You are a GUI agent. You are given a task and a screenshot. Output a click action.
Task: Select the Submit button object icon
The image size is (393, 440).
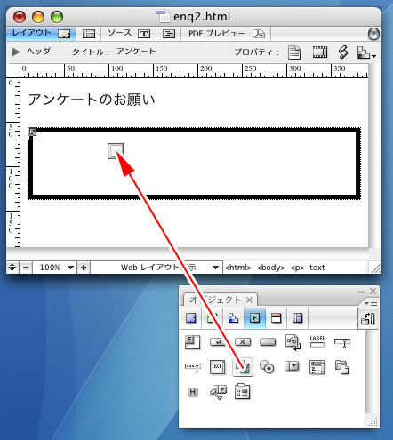218,342
